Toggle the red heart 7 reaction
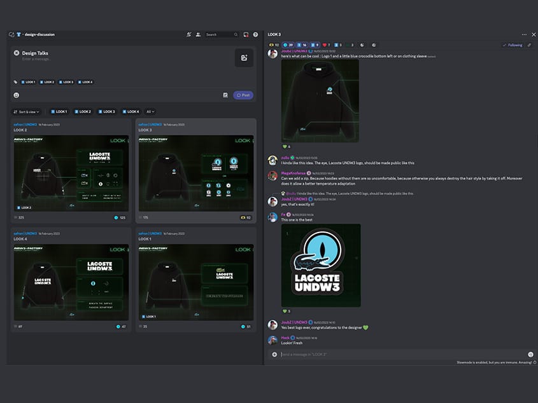The width and height of the screenshot is (538, 403). coord(326,45)
